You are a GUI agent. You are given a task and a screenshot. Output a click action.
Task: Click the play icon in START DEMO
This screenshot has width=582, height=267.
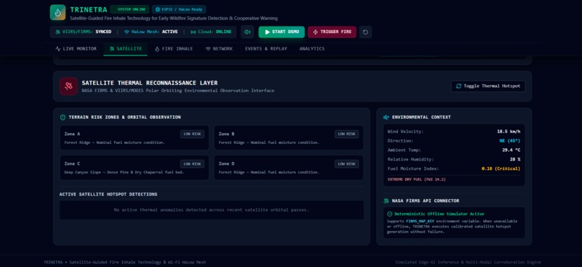coord(267,32)
